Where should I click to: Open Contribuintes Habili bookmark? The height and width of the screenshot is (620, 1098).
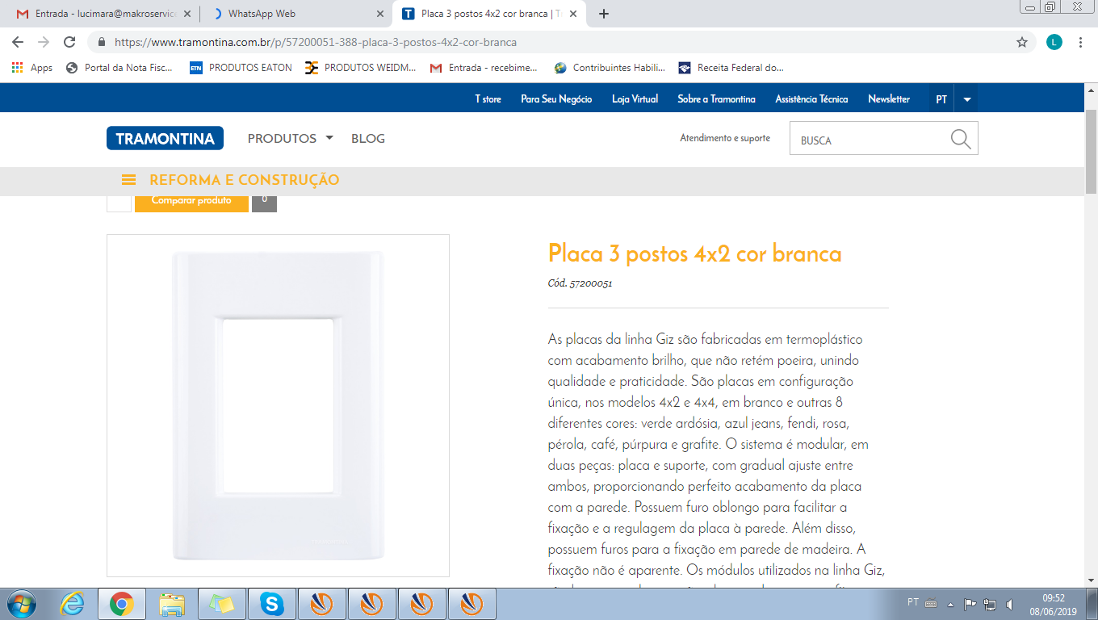[x=609, y=68]
